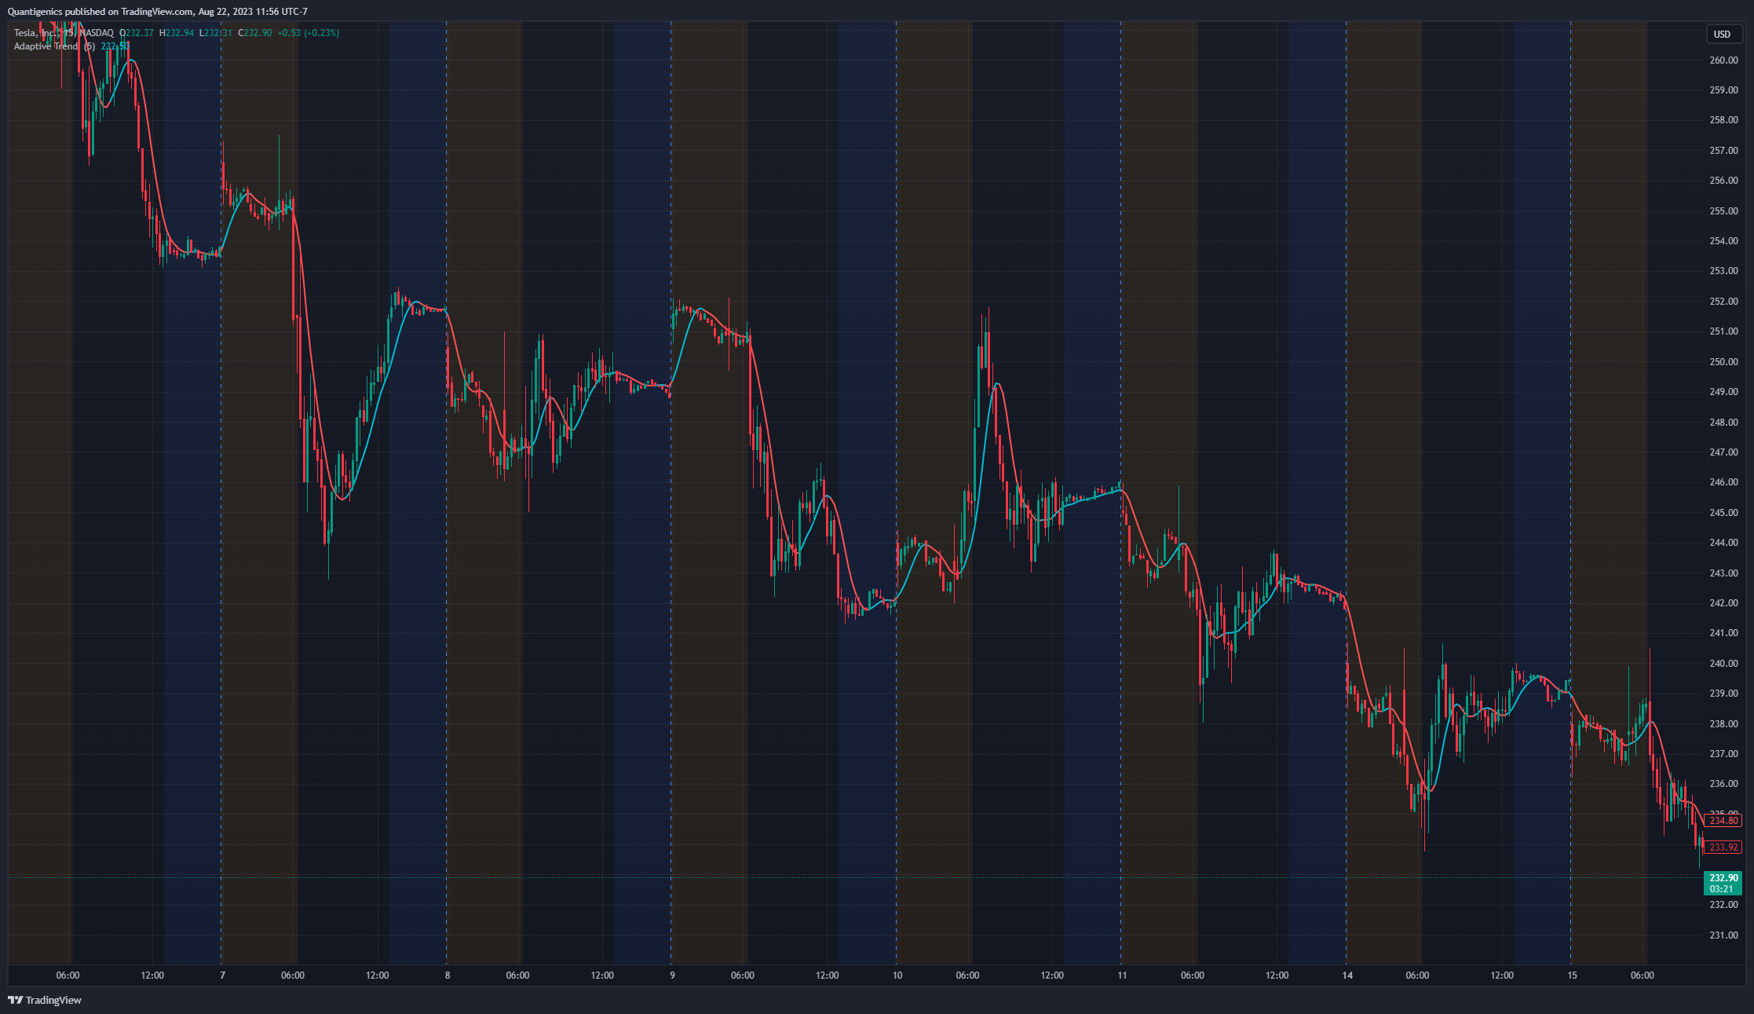Click the 258.00 price axis label
The image size is (1754, 1014).
point(1723,120)
